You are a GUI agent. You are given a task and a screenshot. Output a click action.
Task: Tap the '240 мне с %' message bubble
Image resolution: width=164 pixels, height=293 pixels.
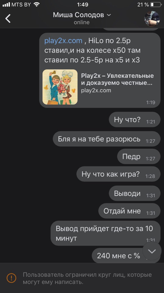[x=126, y=256]
